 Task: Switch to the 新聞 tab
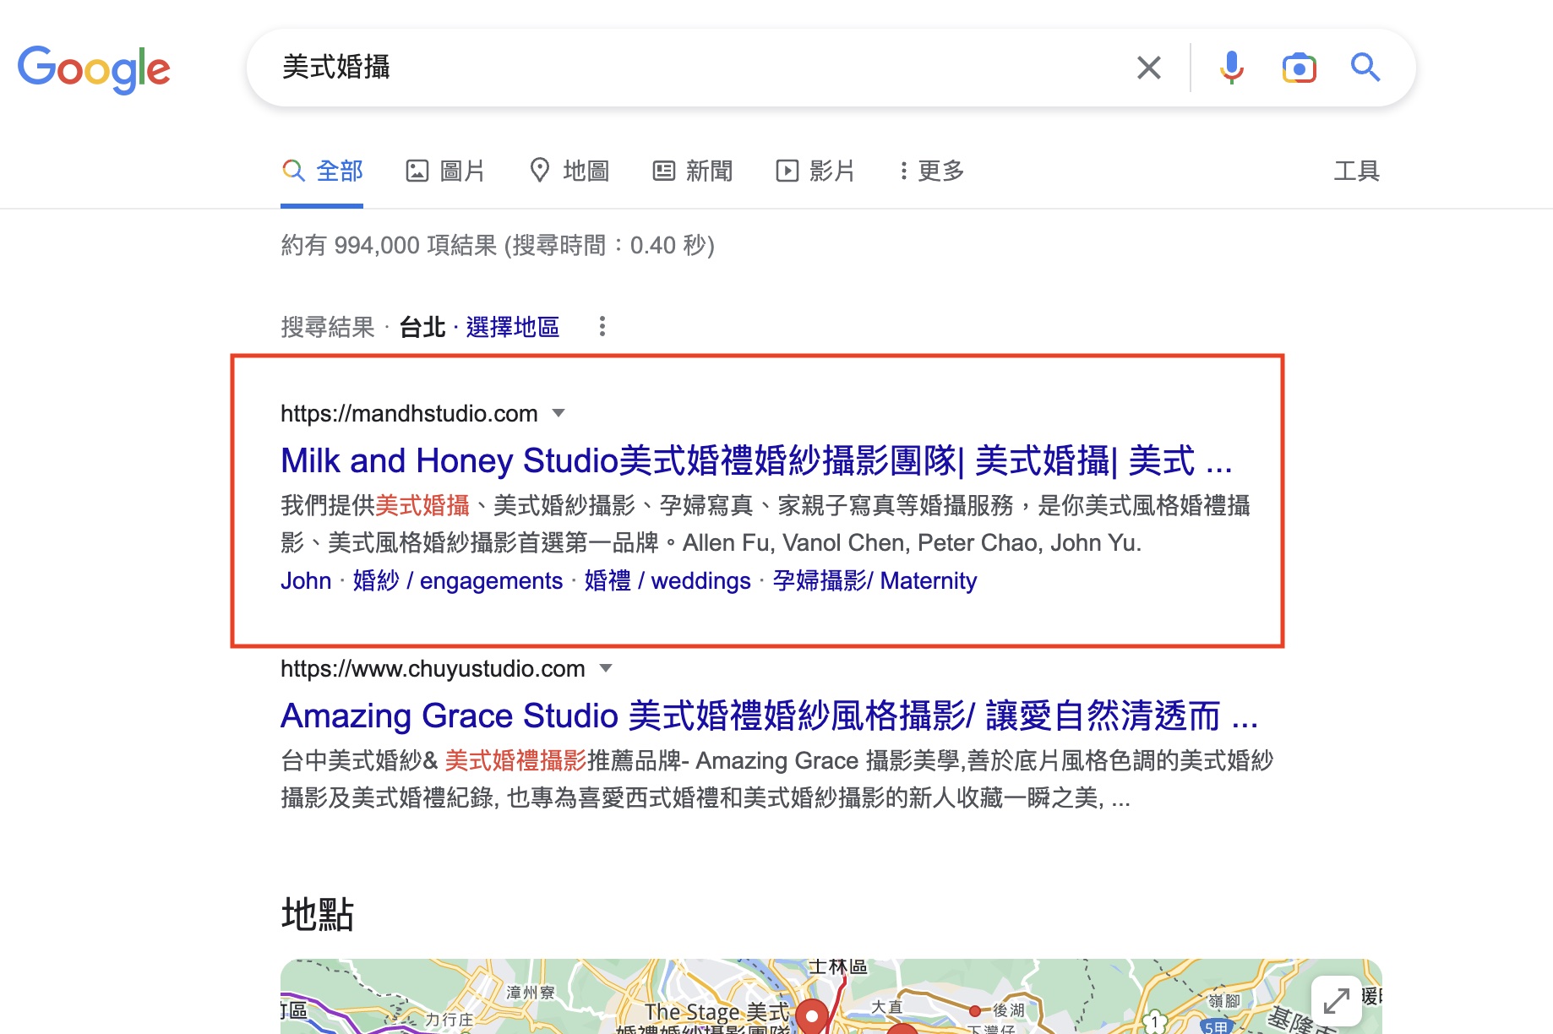693,171
